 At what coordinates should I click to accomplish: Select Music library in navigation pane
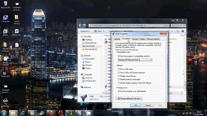(86, 62)
